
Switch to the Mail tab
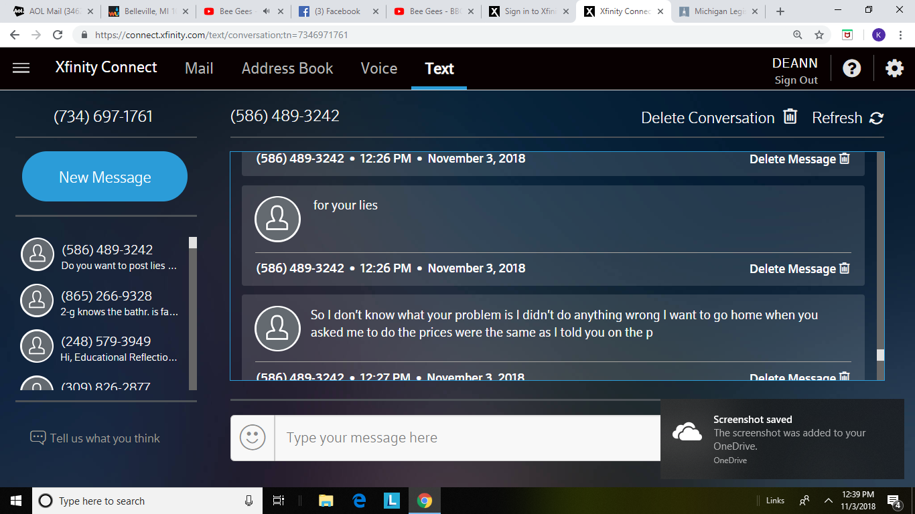[199, 68]
